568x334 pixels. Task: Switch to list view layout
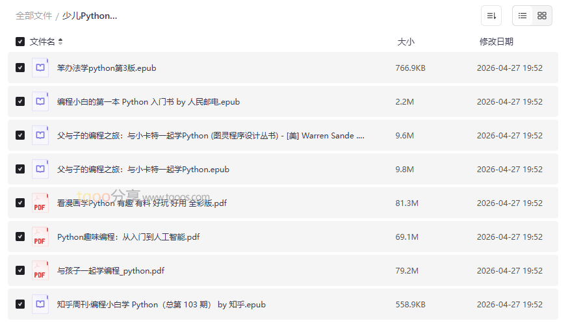click(x=523, y=16)
